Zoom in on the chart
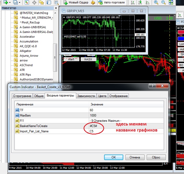The image size is (184, 174). [156, 2]
